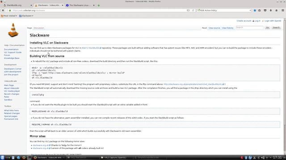The height and width of the screenshot is (160, 286).
Task: Open the View history tab
Action: click(x=227, y=28)
